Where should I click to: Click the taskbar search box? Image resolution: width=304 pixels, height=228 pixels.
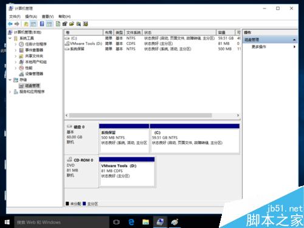[61, 222]
